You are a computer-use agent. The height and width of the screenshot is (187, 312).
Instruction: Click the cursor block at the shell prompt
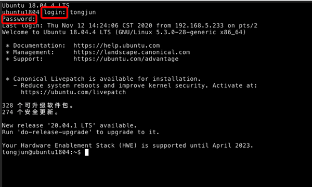pos(86,152)
